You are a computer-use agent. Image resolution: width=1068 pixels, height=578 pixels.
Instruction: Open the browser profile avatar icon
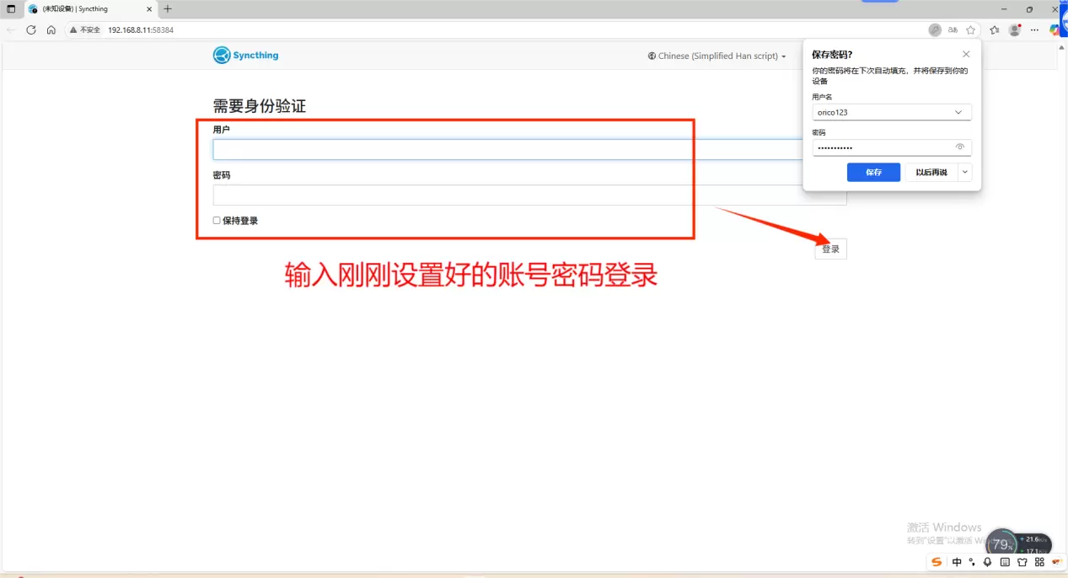1015,29
